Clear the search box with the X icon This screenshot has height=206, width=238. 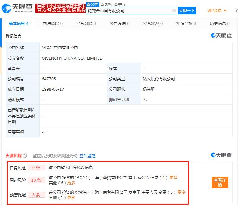point(174,10)
